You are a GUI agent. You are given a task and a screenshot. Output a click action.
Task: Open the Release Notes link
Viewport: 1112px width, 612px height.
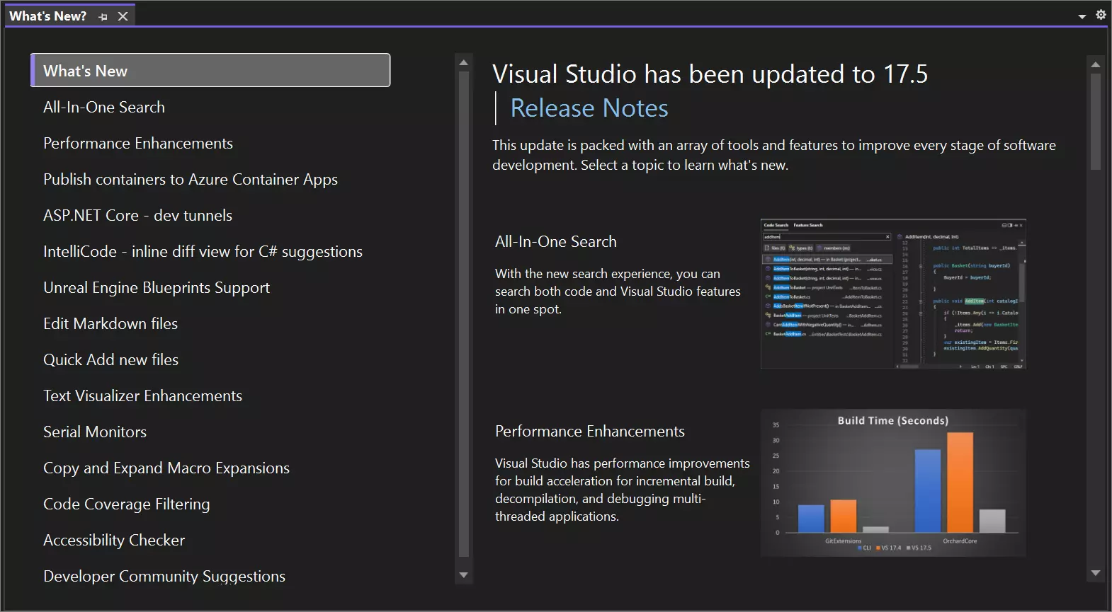[589, 108]
